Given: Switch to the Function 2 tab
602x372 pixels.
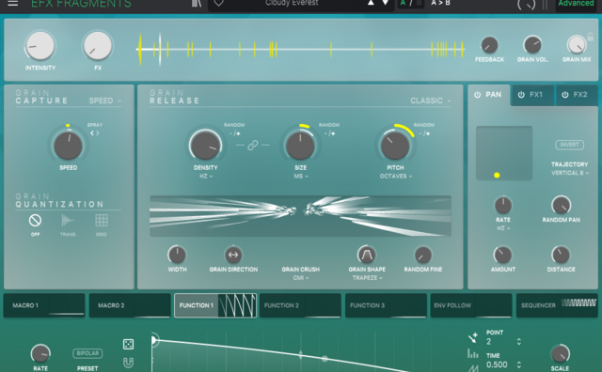Looking at the screenshot, I should pos(300,305).
